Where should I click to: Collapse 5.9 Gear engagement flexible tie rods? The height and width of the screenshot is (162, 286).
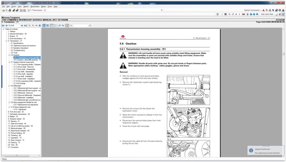click(x=9, y=102)
